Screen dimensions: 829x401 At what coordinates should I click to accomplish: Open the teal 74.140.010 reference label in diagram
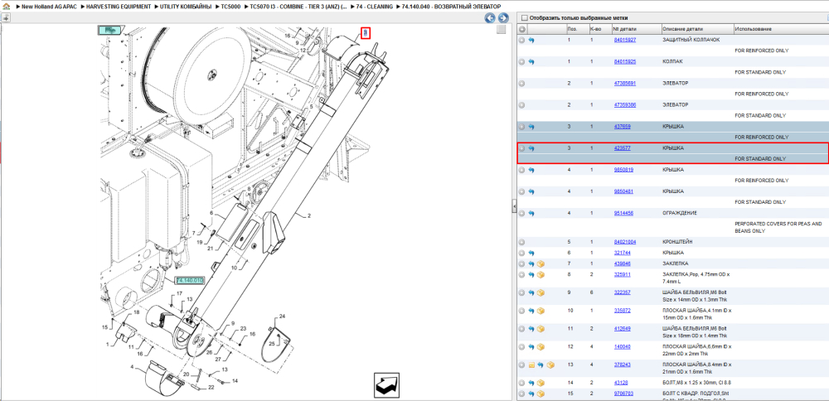(x=189, y=280)
